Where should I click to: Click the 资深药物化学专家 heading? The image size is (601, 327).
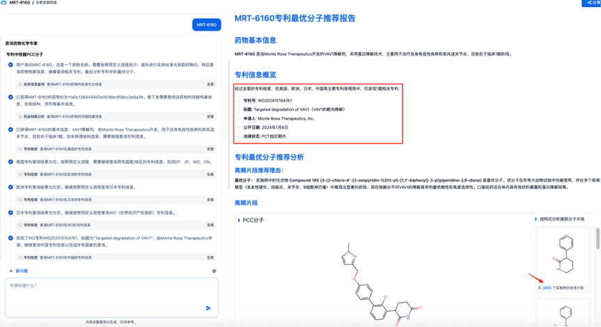(21, 43)
